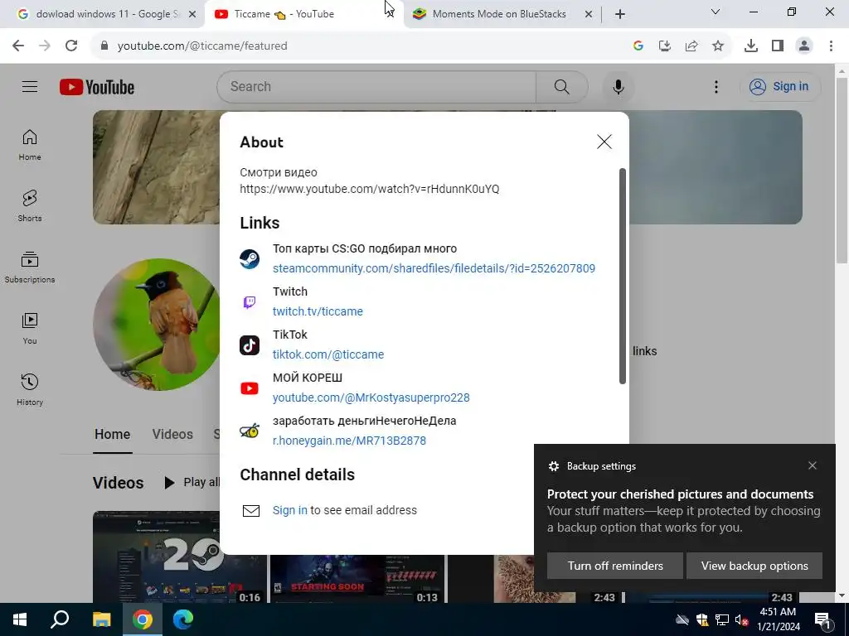Click the muted volume tray icon

click(741, 619)
